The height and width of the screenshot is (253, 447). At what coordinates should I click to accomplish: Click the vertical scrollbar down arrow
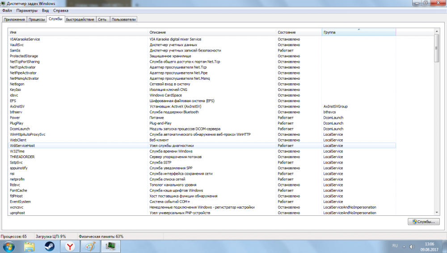pyautogui.click(x=436, y=213)
